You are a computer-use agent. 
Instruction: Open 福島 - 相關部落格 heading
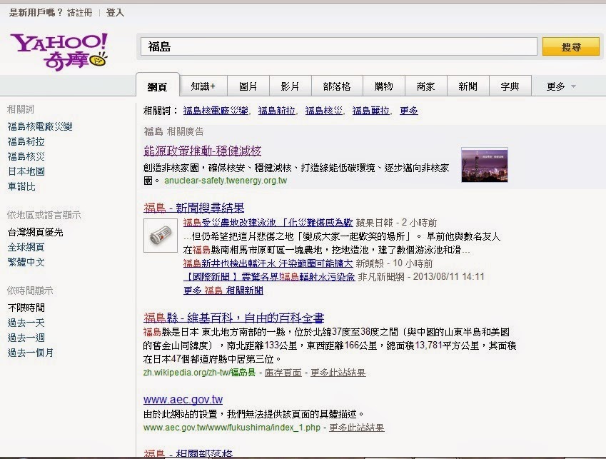[x=188, y=453]
